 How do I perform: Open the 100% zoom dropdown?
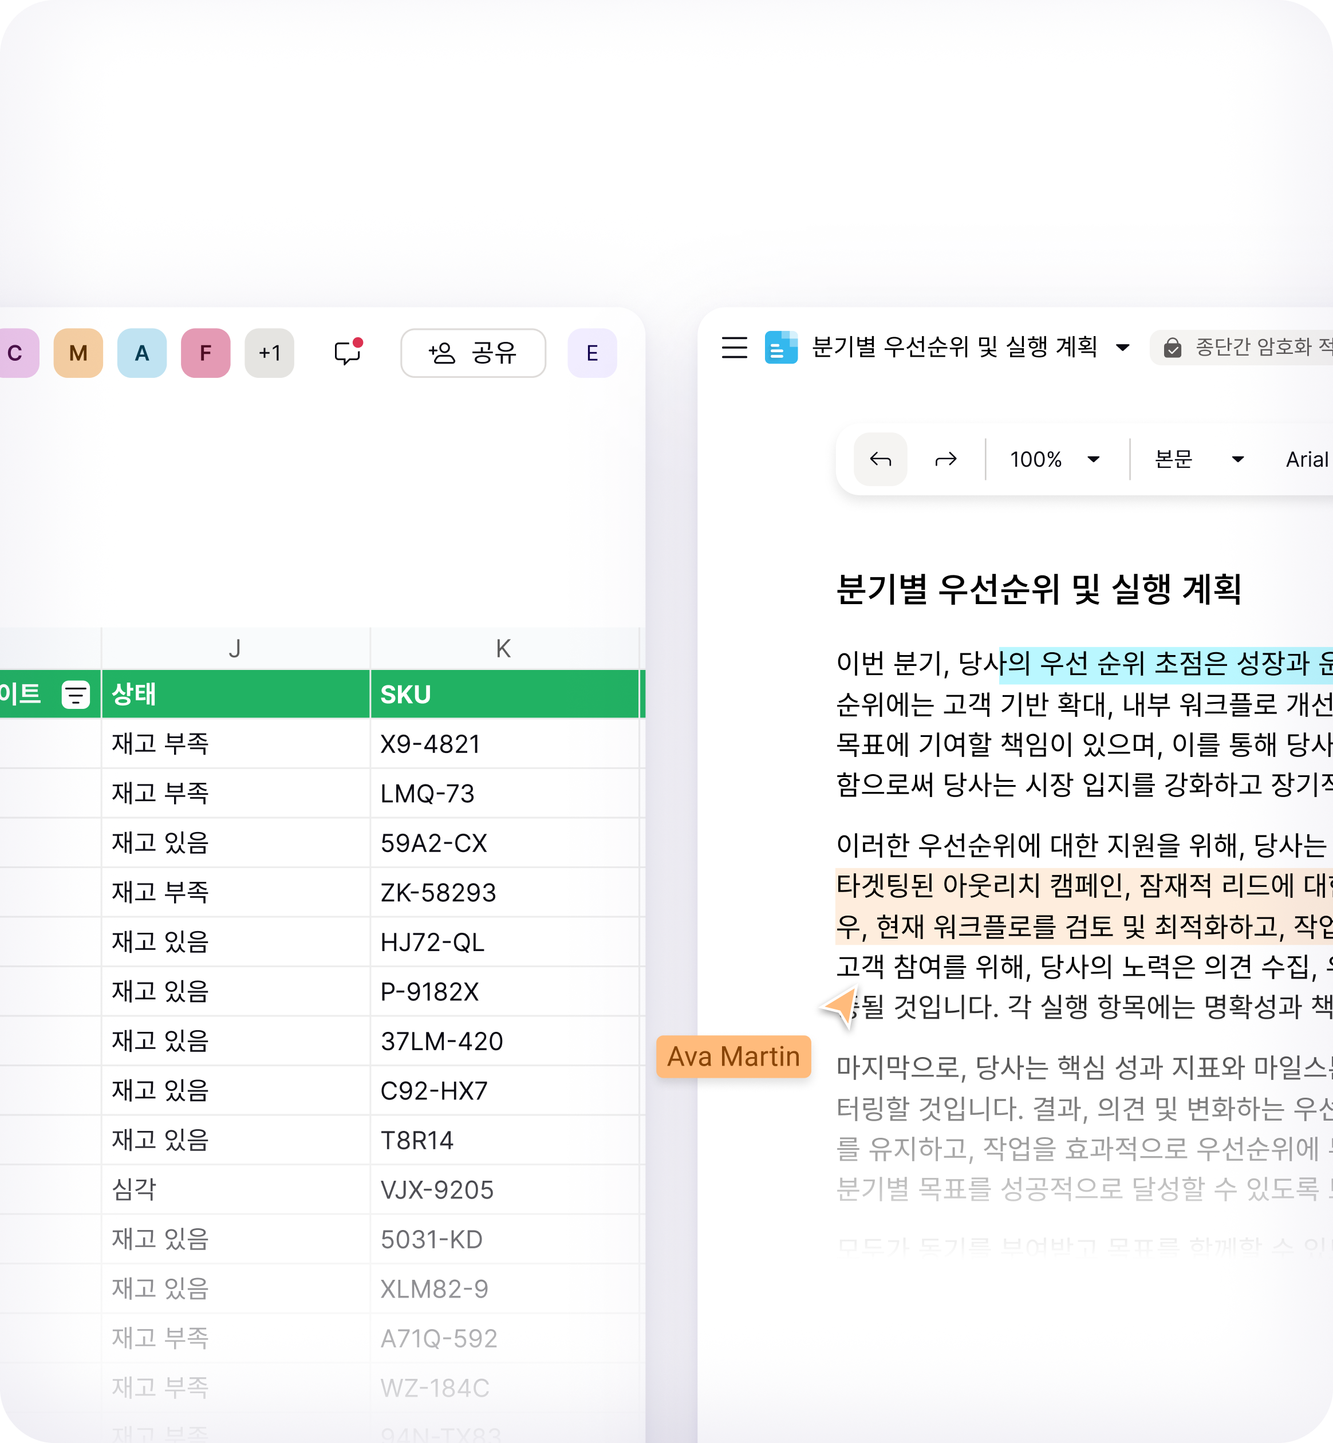click(1055, 459)
